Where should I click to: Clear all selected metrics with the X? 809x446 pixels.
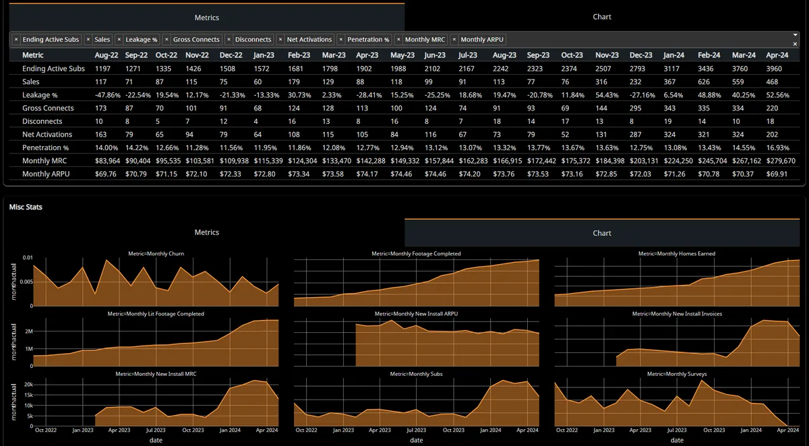click(795, 44)
